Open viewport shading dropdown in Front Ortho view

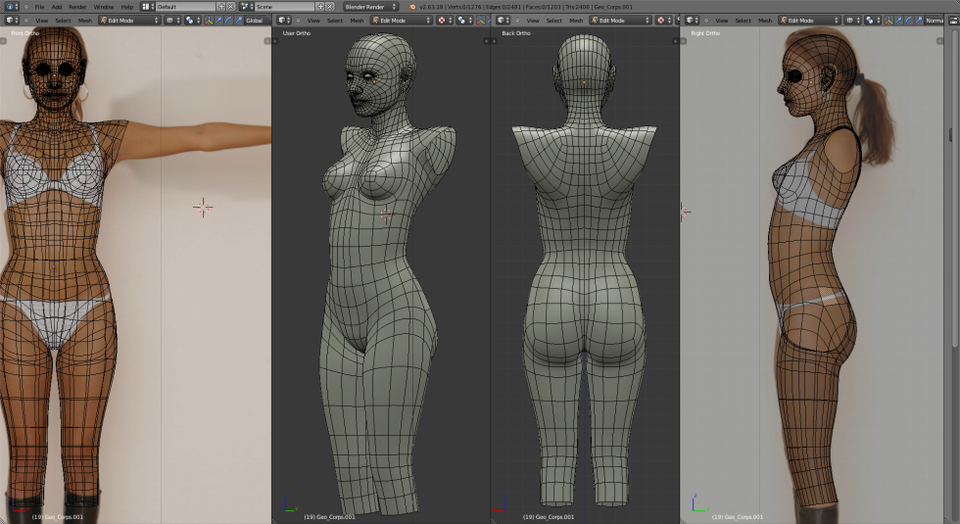click(x=172, y=20)
